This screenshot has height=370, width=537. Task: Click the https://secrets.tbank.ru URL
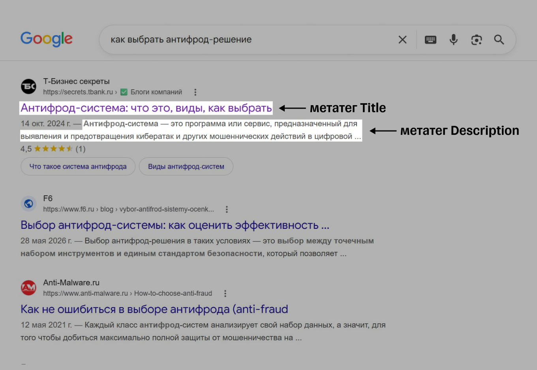(78, 92)
